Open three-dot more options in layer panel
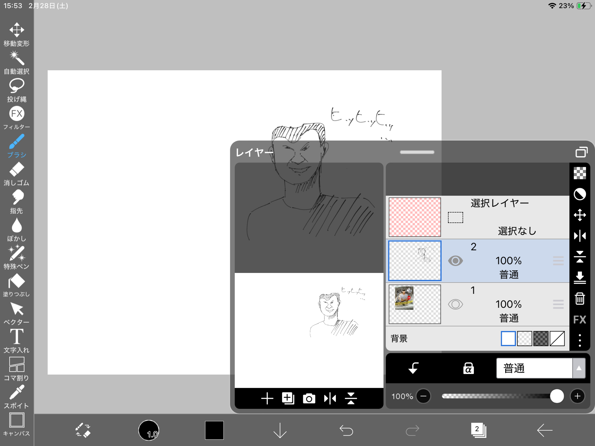The width and height of the screenshot is (595, 446). [x=580, y=340]
